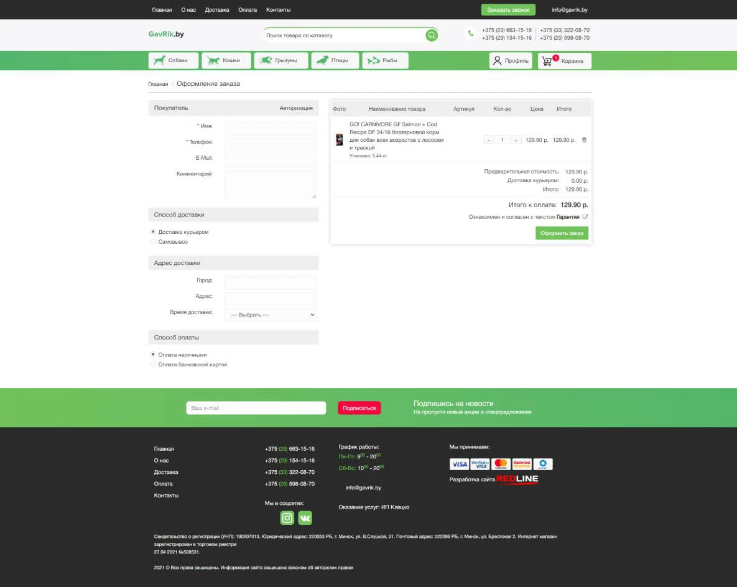Select 'Оплата банковской картой' payment option
Viewport: 737px width, 587px height.
(153, 364)
